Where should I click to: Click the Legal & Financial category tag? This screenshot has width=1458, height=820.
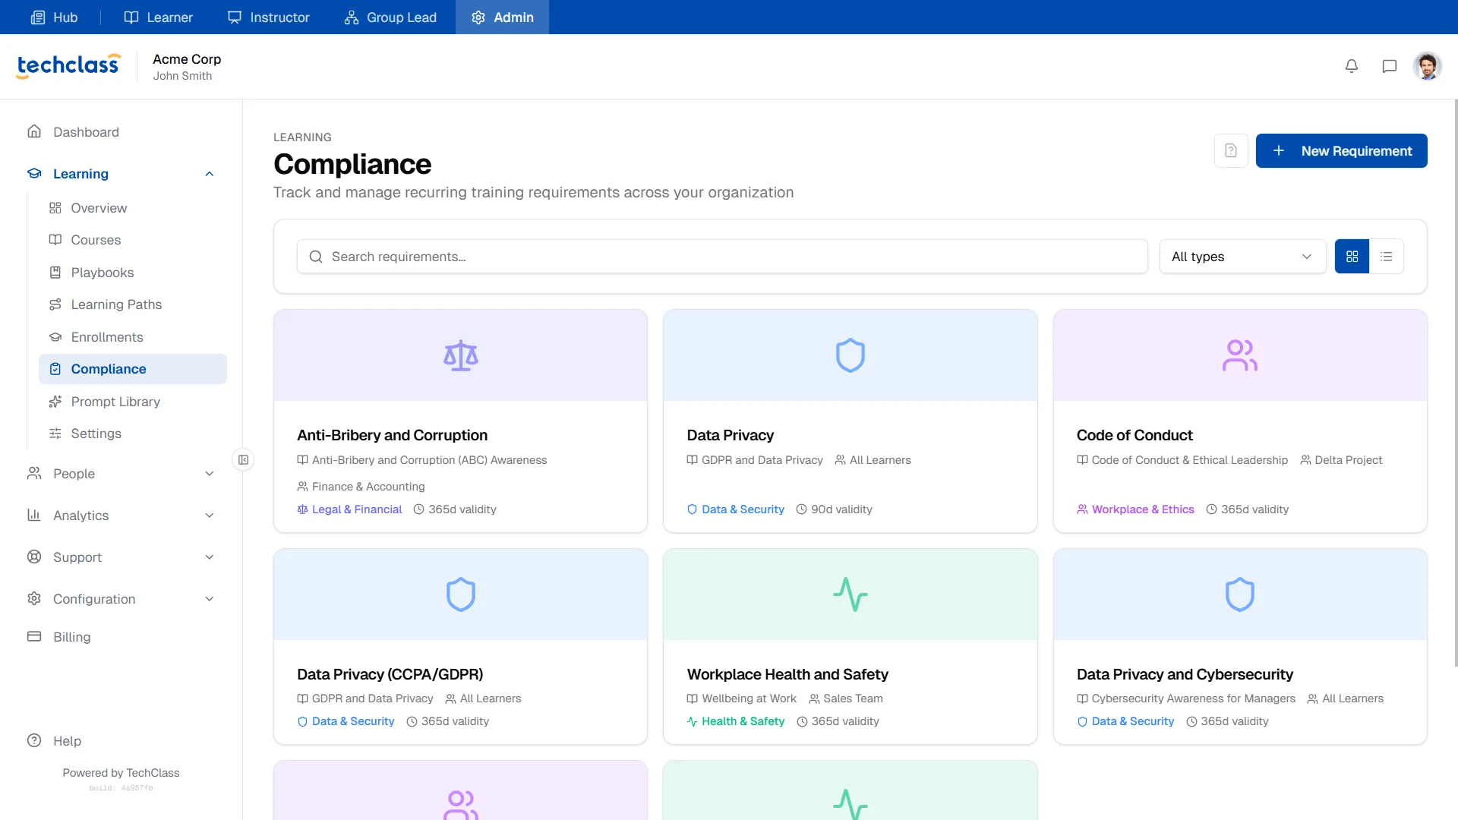(349, 509)
